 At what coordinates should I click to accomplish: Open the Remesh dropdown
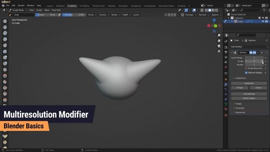click(x=204, y=15)
